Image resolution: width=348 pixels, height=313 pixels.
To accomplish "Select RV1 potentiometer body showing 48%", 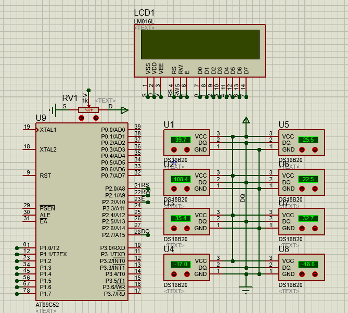I will 88,110.
